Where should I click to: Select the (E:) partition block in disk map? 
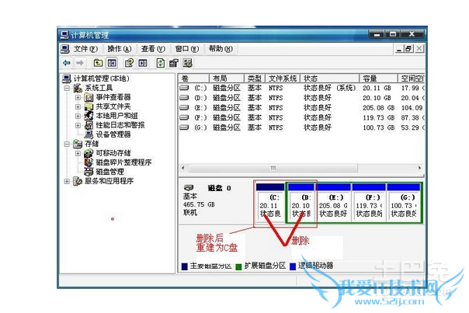click(x=334, y=203)
